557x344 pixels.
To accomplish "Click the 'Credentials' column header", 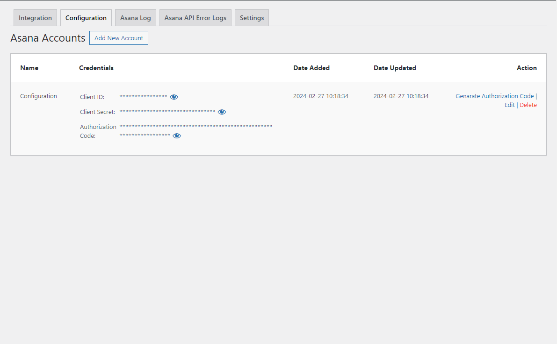I will click(96, 68).
